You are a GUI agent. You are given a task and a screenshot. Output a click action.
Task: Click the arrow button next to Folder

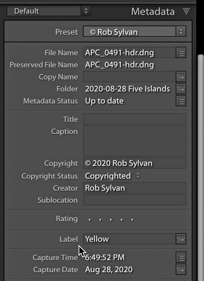[181, 89]
